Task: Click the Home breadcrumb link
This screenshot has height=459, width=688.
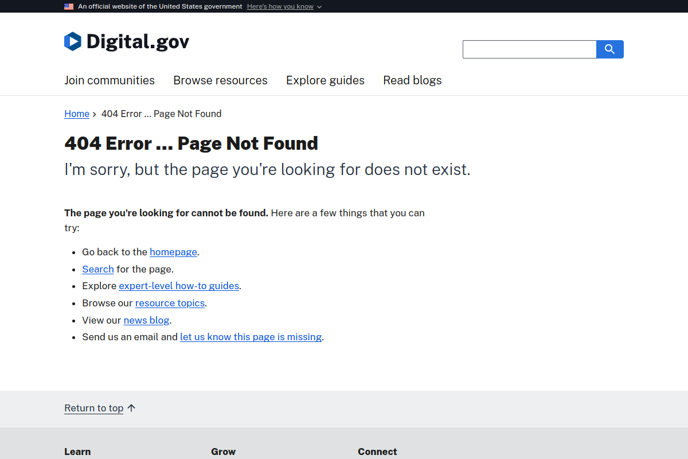Action: click(77, 114)
